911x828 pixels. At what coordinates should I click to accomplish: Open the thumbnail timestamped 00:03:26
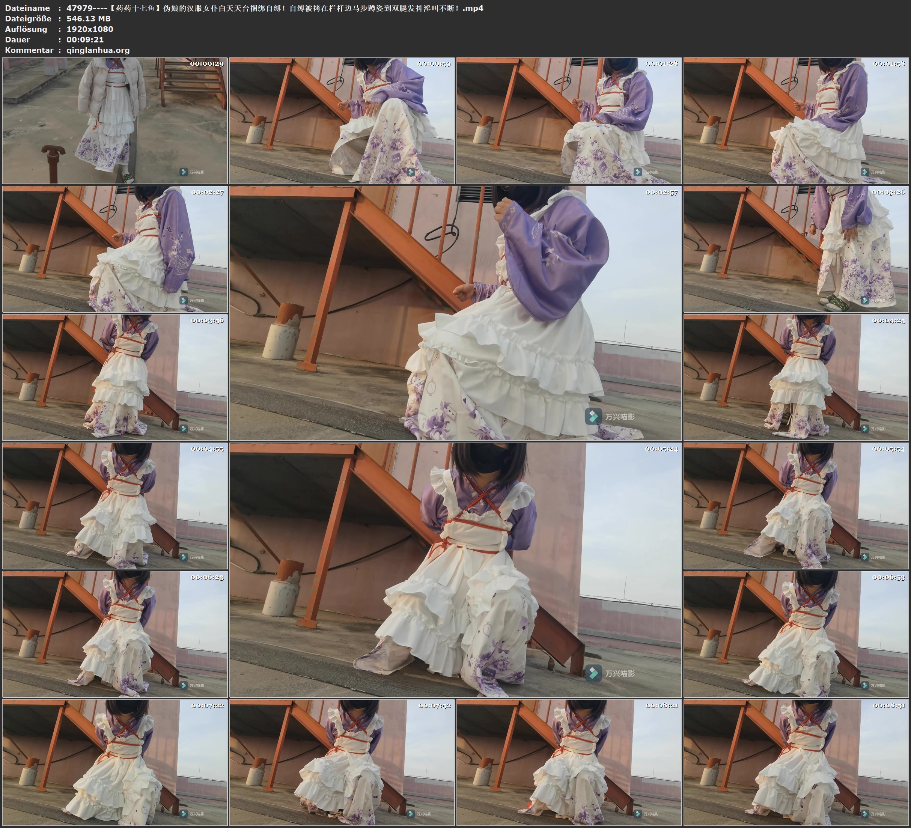click(x=796, y=249)
